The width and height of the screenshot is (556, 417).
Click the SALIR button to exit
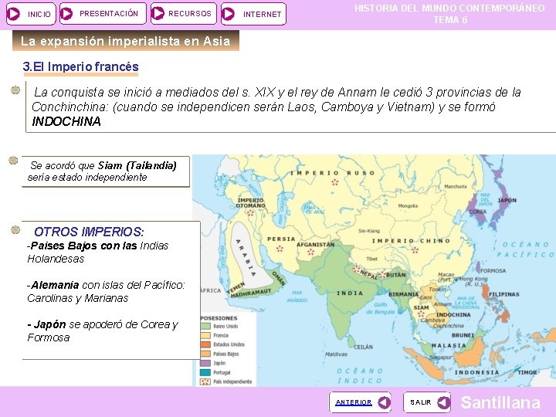click(427, 402)
